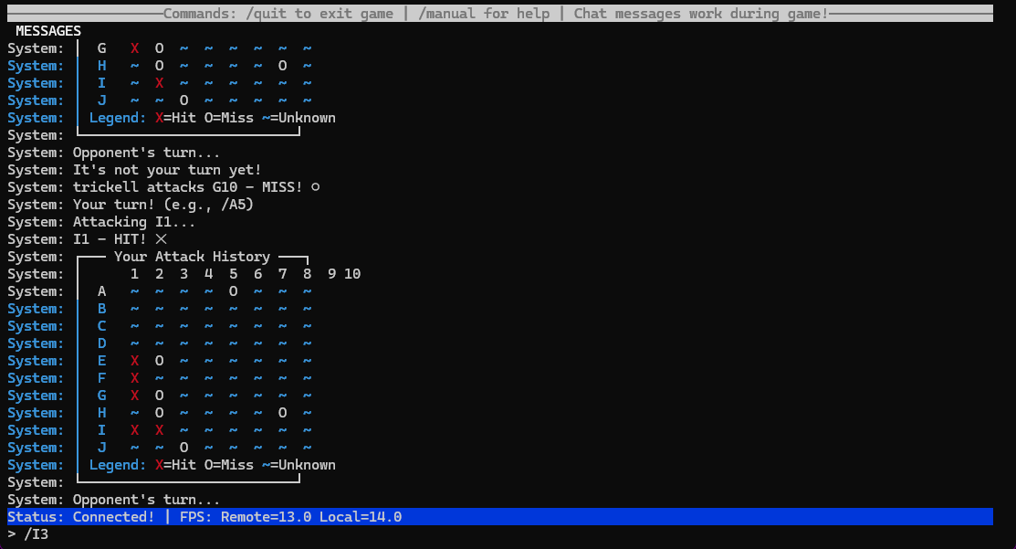
Task: Click the miss O in row J of the full Attack History board
Action: click(x=184, y=448)
